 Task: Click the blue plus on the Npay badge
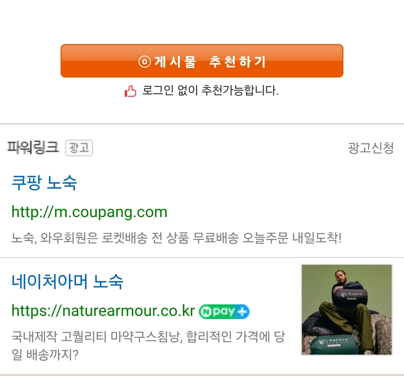pyautogui.click(x=243, y=312)
